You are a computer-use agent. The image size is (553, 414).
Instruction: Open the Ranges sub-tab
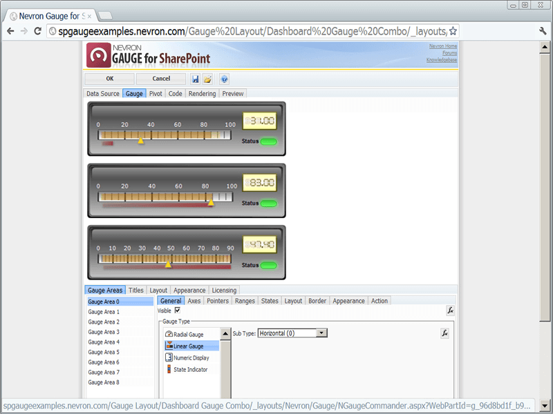coord(245,301)
